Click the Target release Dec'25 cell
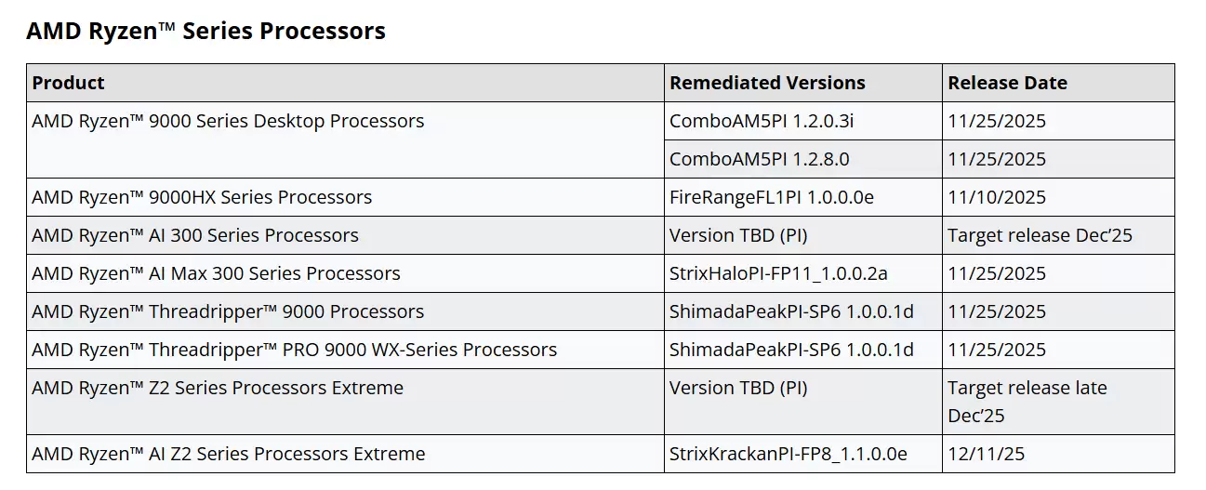The image size is (1206, 490). tap(1040, 235)
